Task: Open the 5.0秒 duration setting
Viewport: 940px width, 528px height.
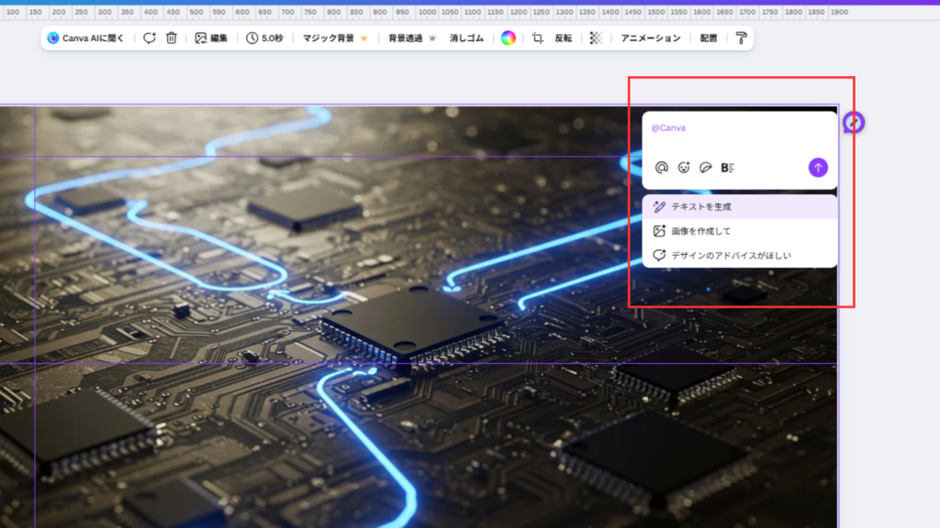Action: [x=264, y=38]
